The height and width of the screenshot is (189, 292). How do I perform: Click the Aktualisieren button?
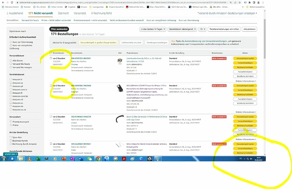[249, 29]
